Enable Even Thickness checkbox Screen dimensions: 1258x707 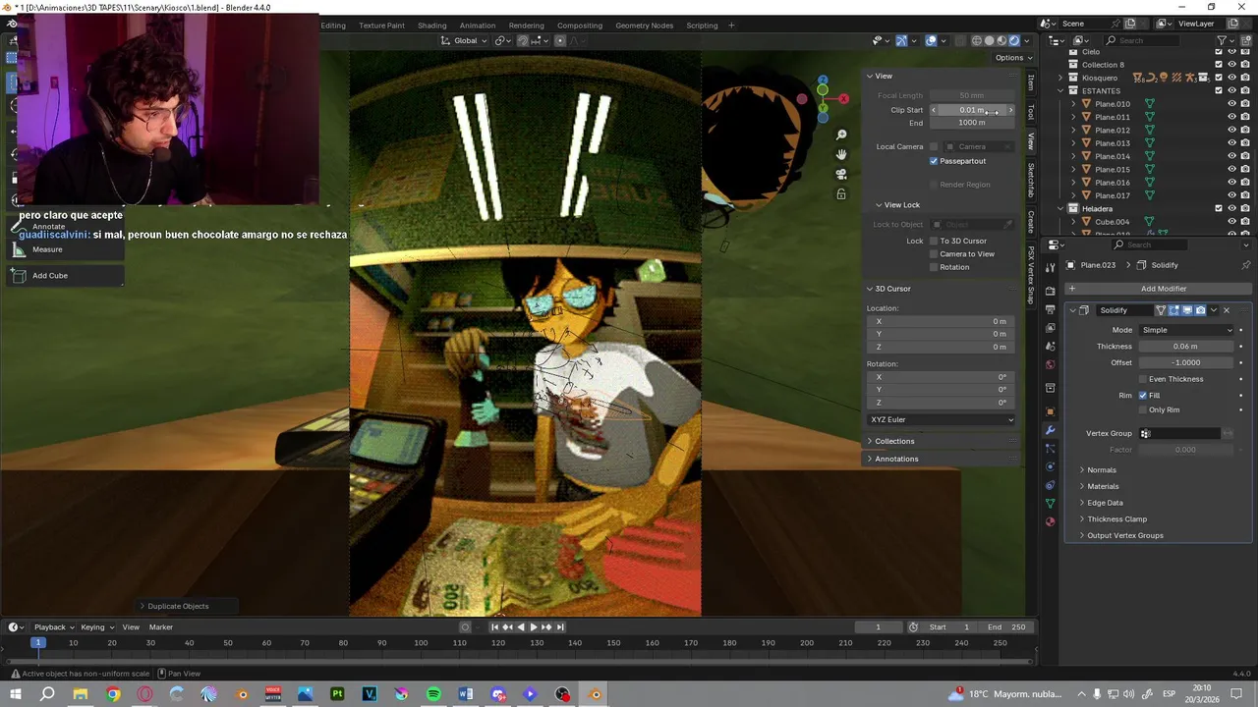[1143, 379]
